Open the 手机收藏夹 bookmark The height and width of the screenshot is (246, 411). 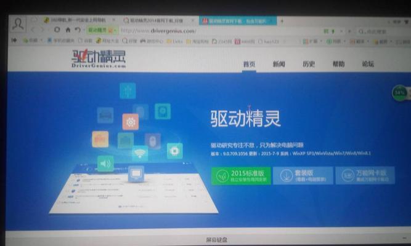coord(62,41)
